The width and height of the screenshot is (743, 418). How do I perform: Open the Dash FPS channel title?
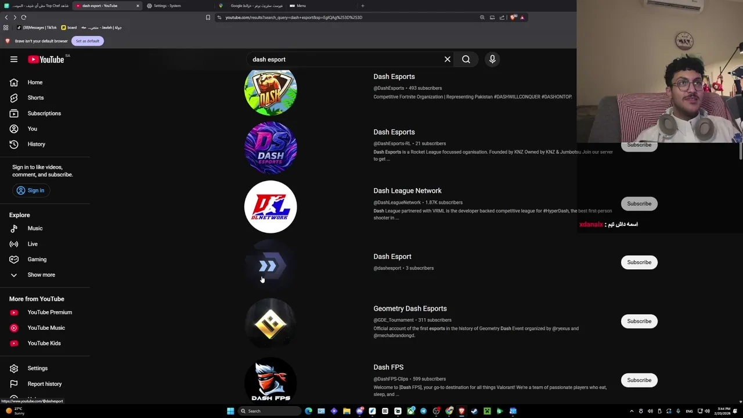(x=388, y=367)
